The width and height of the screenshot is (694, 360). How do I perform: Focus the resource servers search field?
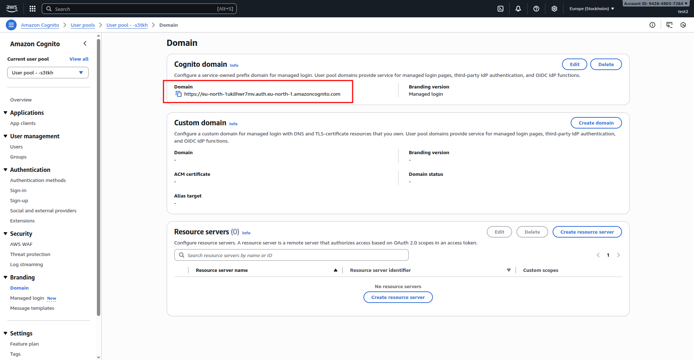[291, 255]
